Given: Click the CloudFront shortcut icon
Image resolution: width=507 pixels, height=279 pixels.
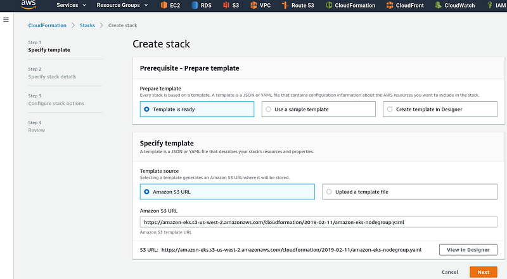Looking at the screenshot, I should coord(390,5).
